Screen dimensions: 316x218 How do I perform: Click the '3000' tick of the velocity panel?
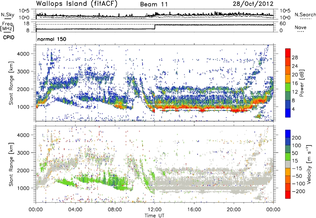click(x=23, y=153)
